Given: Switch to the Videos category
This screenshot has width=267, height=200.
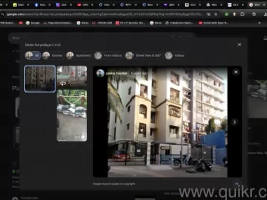Looking at the screenshot, I should (x=174, y=55).
